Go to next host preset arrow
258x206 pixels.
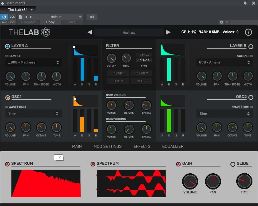(31, 17)
